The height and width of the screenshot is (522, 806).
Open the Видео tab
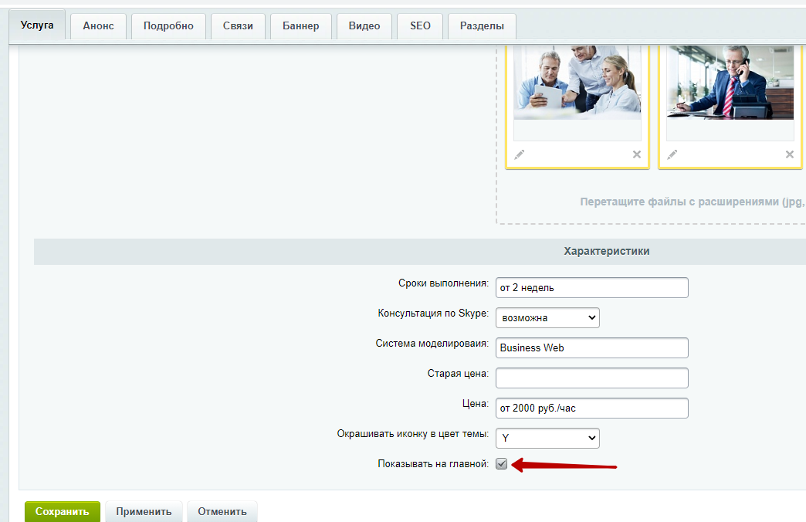pos(364,26)
